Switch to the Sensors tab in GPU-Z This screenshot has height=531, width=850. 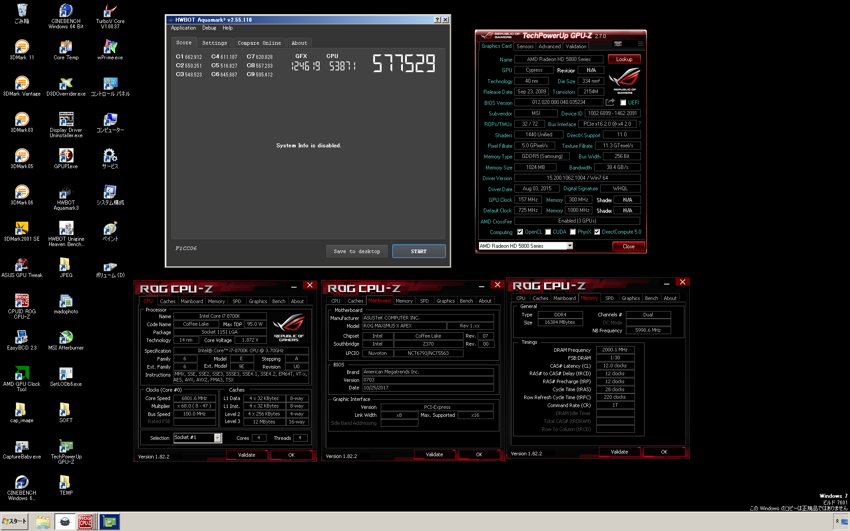click(x=525, y=46)
